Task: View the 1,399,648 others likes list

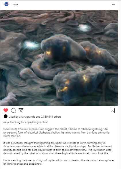Action: (x=51, y=117)
